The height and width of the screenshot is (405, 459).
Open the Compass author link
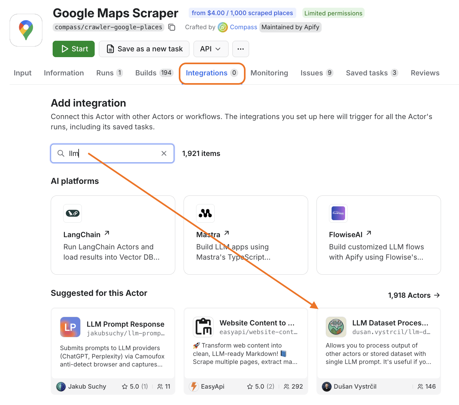point(243,27)
